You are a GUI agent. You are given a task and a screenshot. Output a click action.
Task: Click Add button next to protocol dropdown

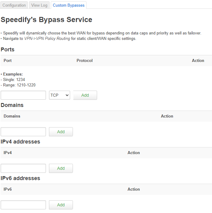[85, 95]
